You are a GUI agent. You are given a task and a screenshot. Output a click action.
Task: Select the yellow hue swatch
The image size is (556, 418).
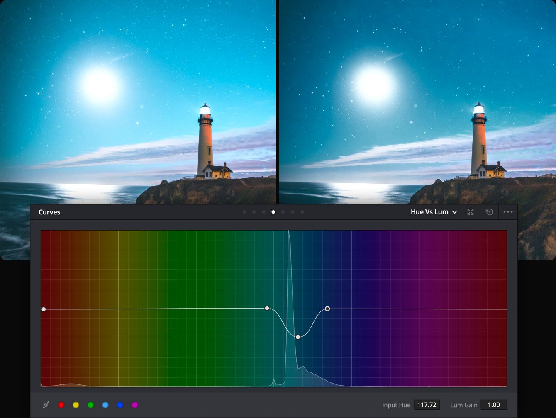click(x=76, y=405)
